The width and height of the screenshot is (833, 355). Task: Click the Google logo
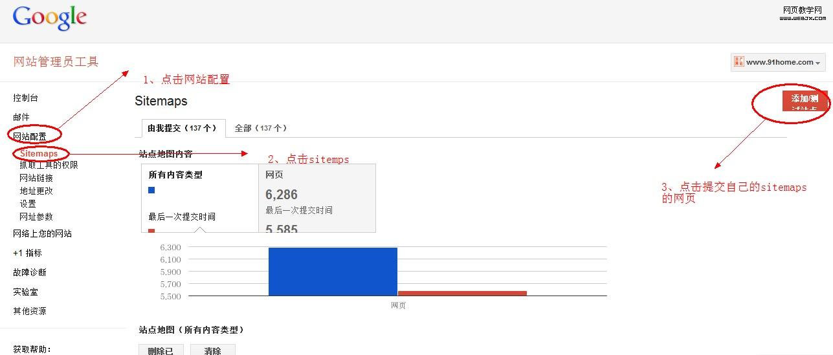coord(49,18)
